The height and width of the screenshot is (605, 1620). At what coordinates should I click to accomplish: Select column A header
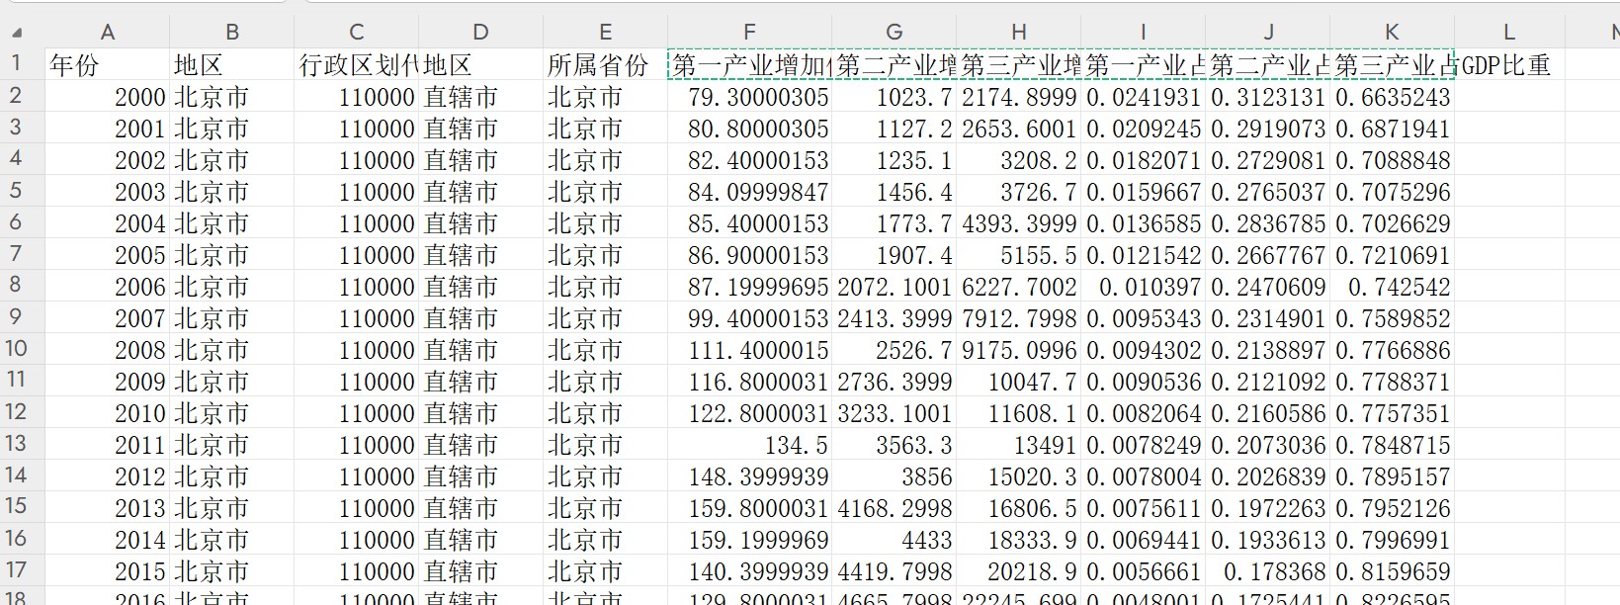[x=107, y=33]
